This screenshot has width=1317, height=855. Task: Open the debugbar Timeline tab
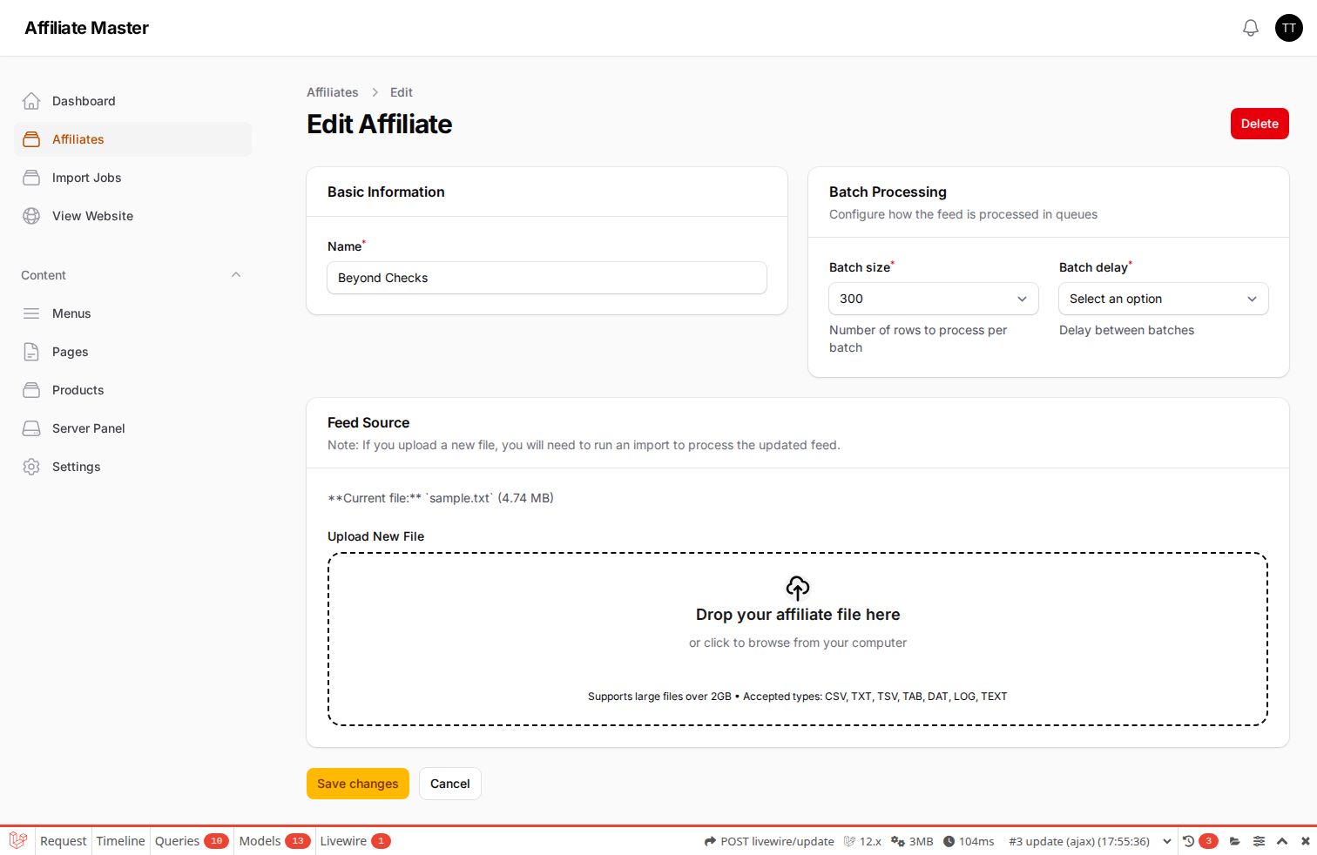[120, 841]
